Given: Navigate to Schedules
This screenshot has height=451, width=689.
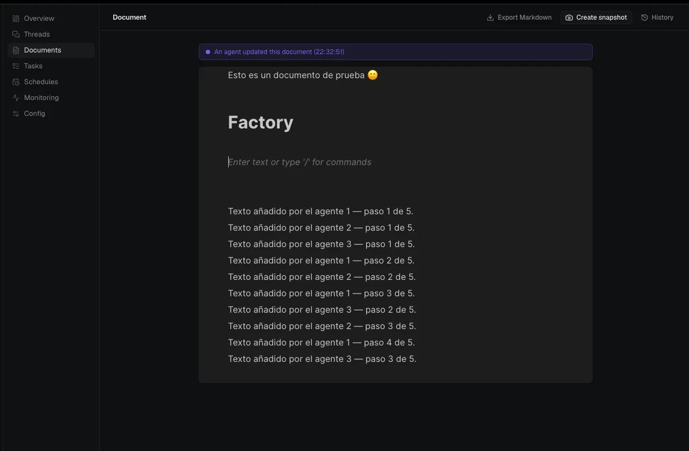Looking at the screenshot, I should (51, 82).
